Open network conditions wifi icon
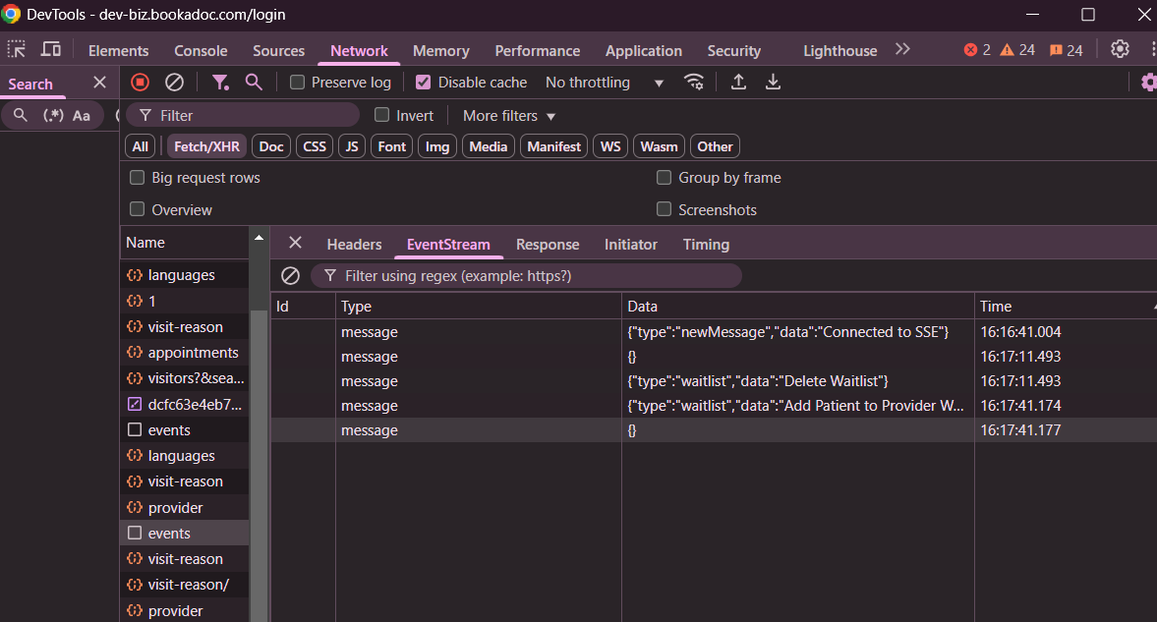The height and width of the screenshot is (622, 1157). pos(695,83)
